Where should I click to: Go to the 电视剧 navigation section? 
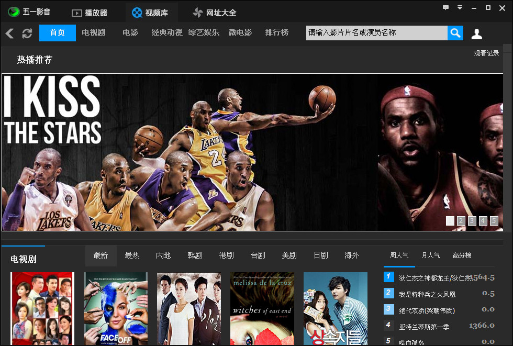pos(94,32)
